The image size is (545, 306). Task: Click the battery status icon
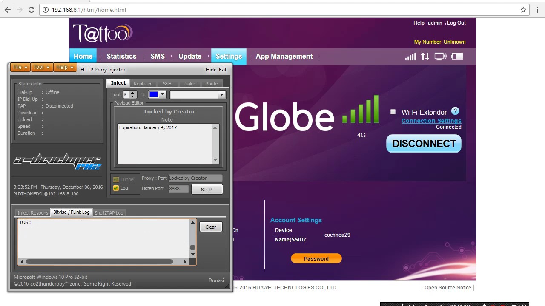(457, 57)
